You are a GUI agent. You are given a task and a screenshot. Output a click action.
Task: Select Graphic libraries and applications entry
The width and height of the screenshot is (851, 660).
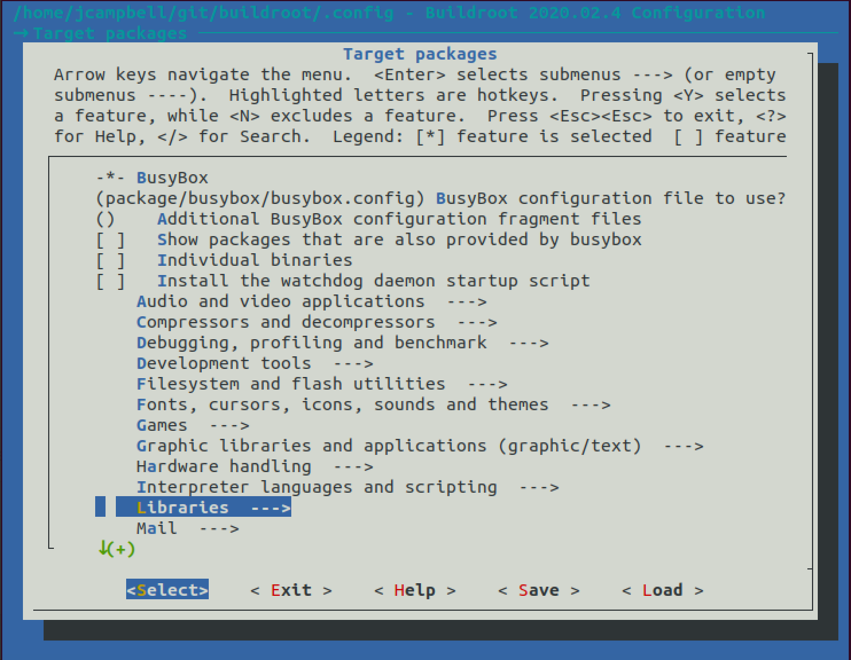click(x=420, y=446)
